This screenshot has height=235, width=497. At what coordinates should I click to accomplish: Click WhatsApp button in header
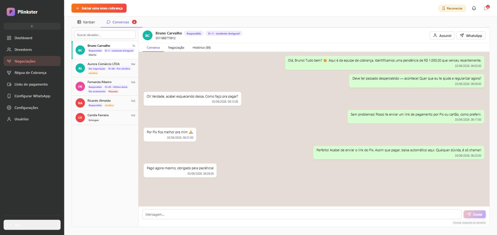471,35
